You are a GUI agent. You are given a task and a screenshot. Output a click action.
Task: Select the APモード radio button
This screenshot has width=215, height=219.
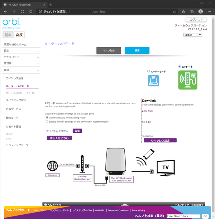tap(180, 67)
